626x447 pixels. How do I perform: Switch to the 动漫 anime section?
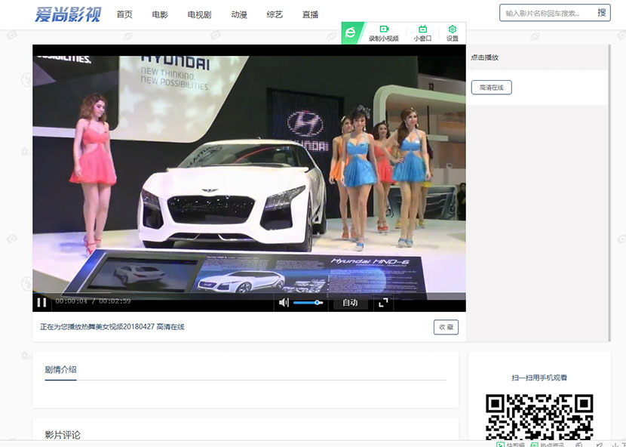[x=239, y=14]
